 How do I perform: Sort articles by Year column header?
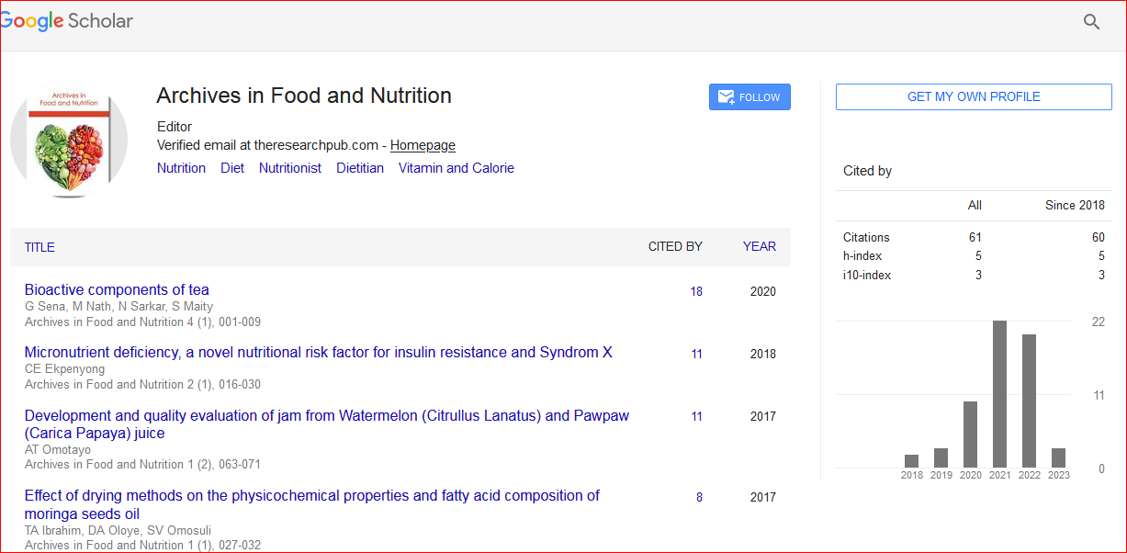[759, 246]
